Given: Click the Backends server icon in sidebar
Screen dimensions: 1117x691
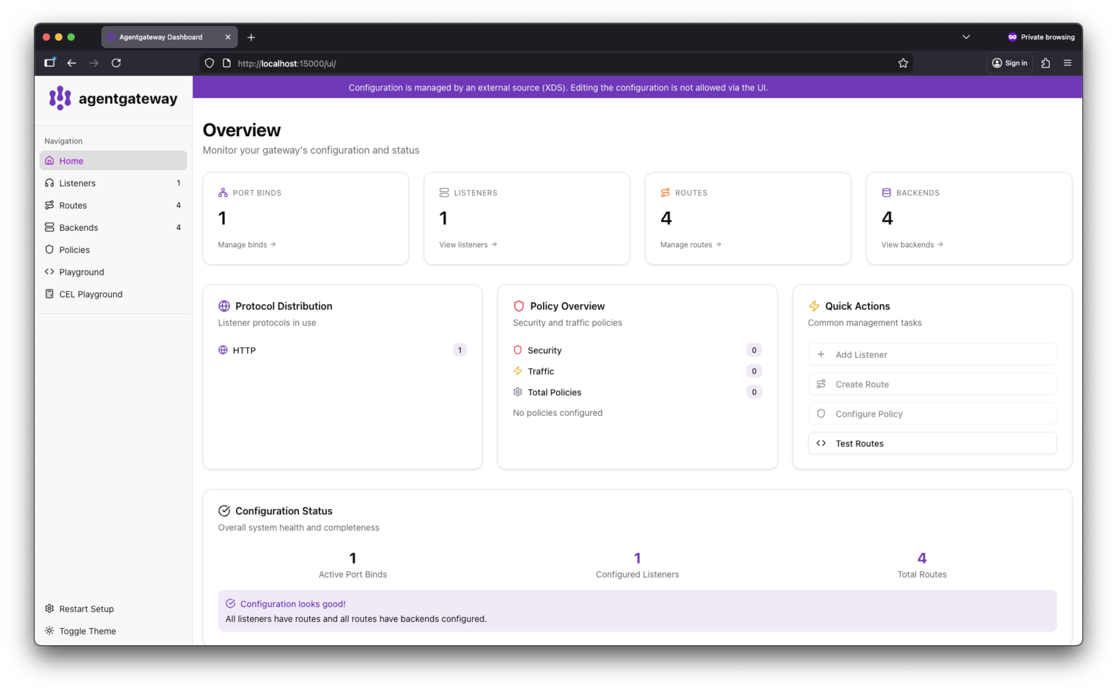Looking at the screenshot, I should click(x=49, y=227).
